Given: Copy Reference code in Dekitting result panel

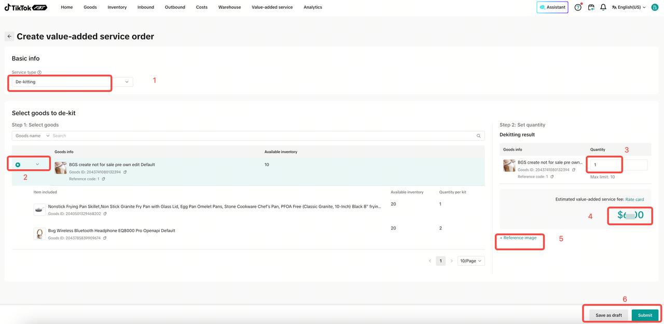Looking at the screenshot, I should (552, 177).
